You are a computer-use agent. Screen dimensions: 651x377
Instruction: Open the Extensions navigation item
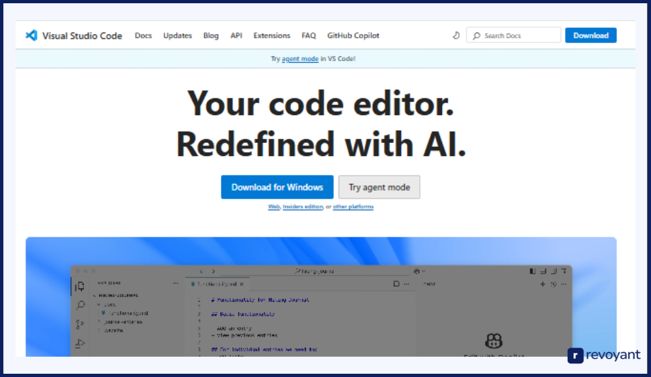click(x=272, y=36)
